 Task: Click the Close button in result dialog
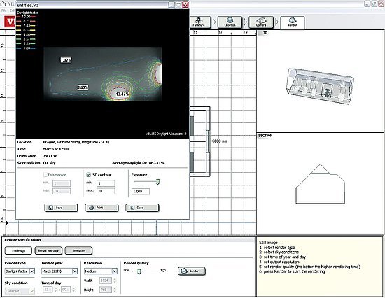(x=142, y=208)
